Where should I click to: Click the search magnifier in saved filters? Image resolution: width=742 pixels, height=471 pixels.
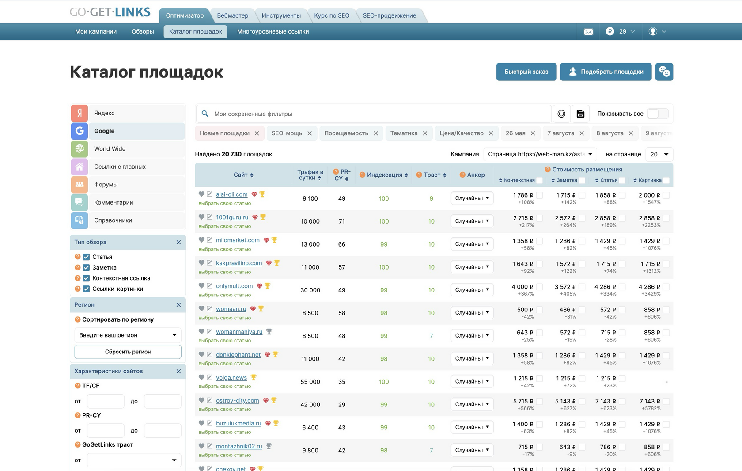coord(205,114)
